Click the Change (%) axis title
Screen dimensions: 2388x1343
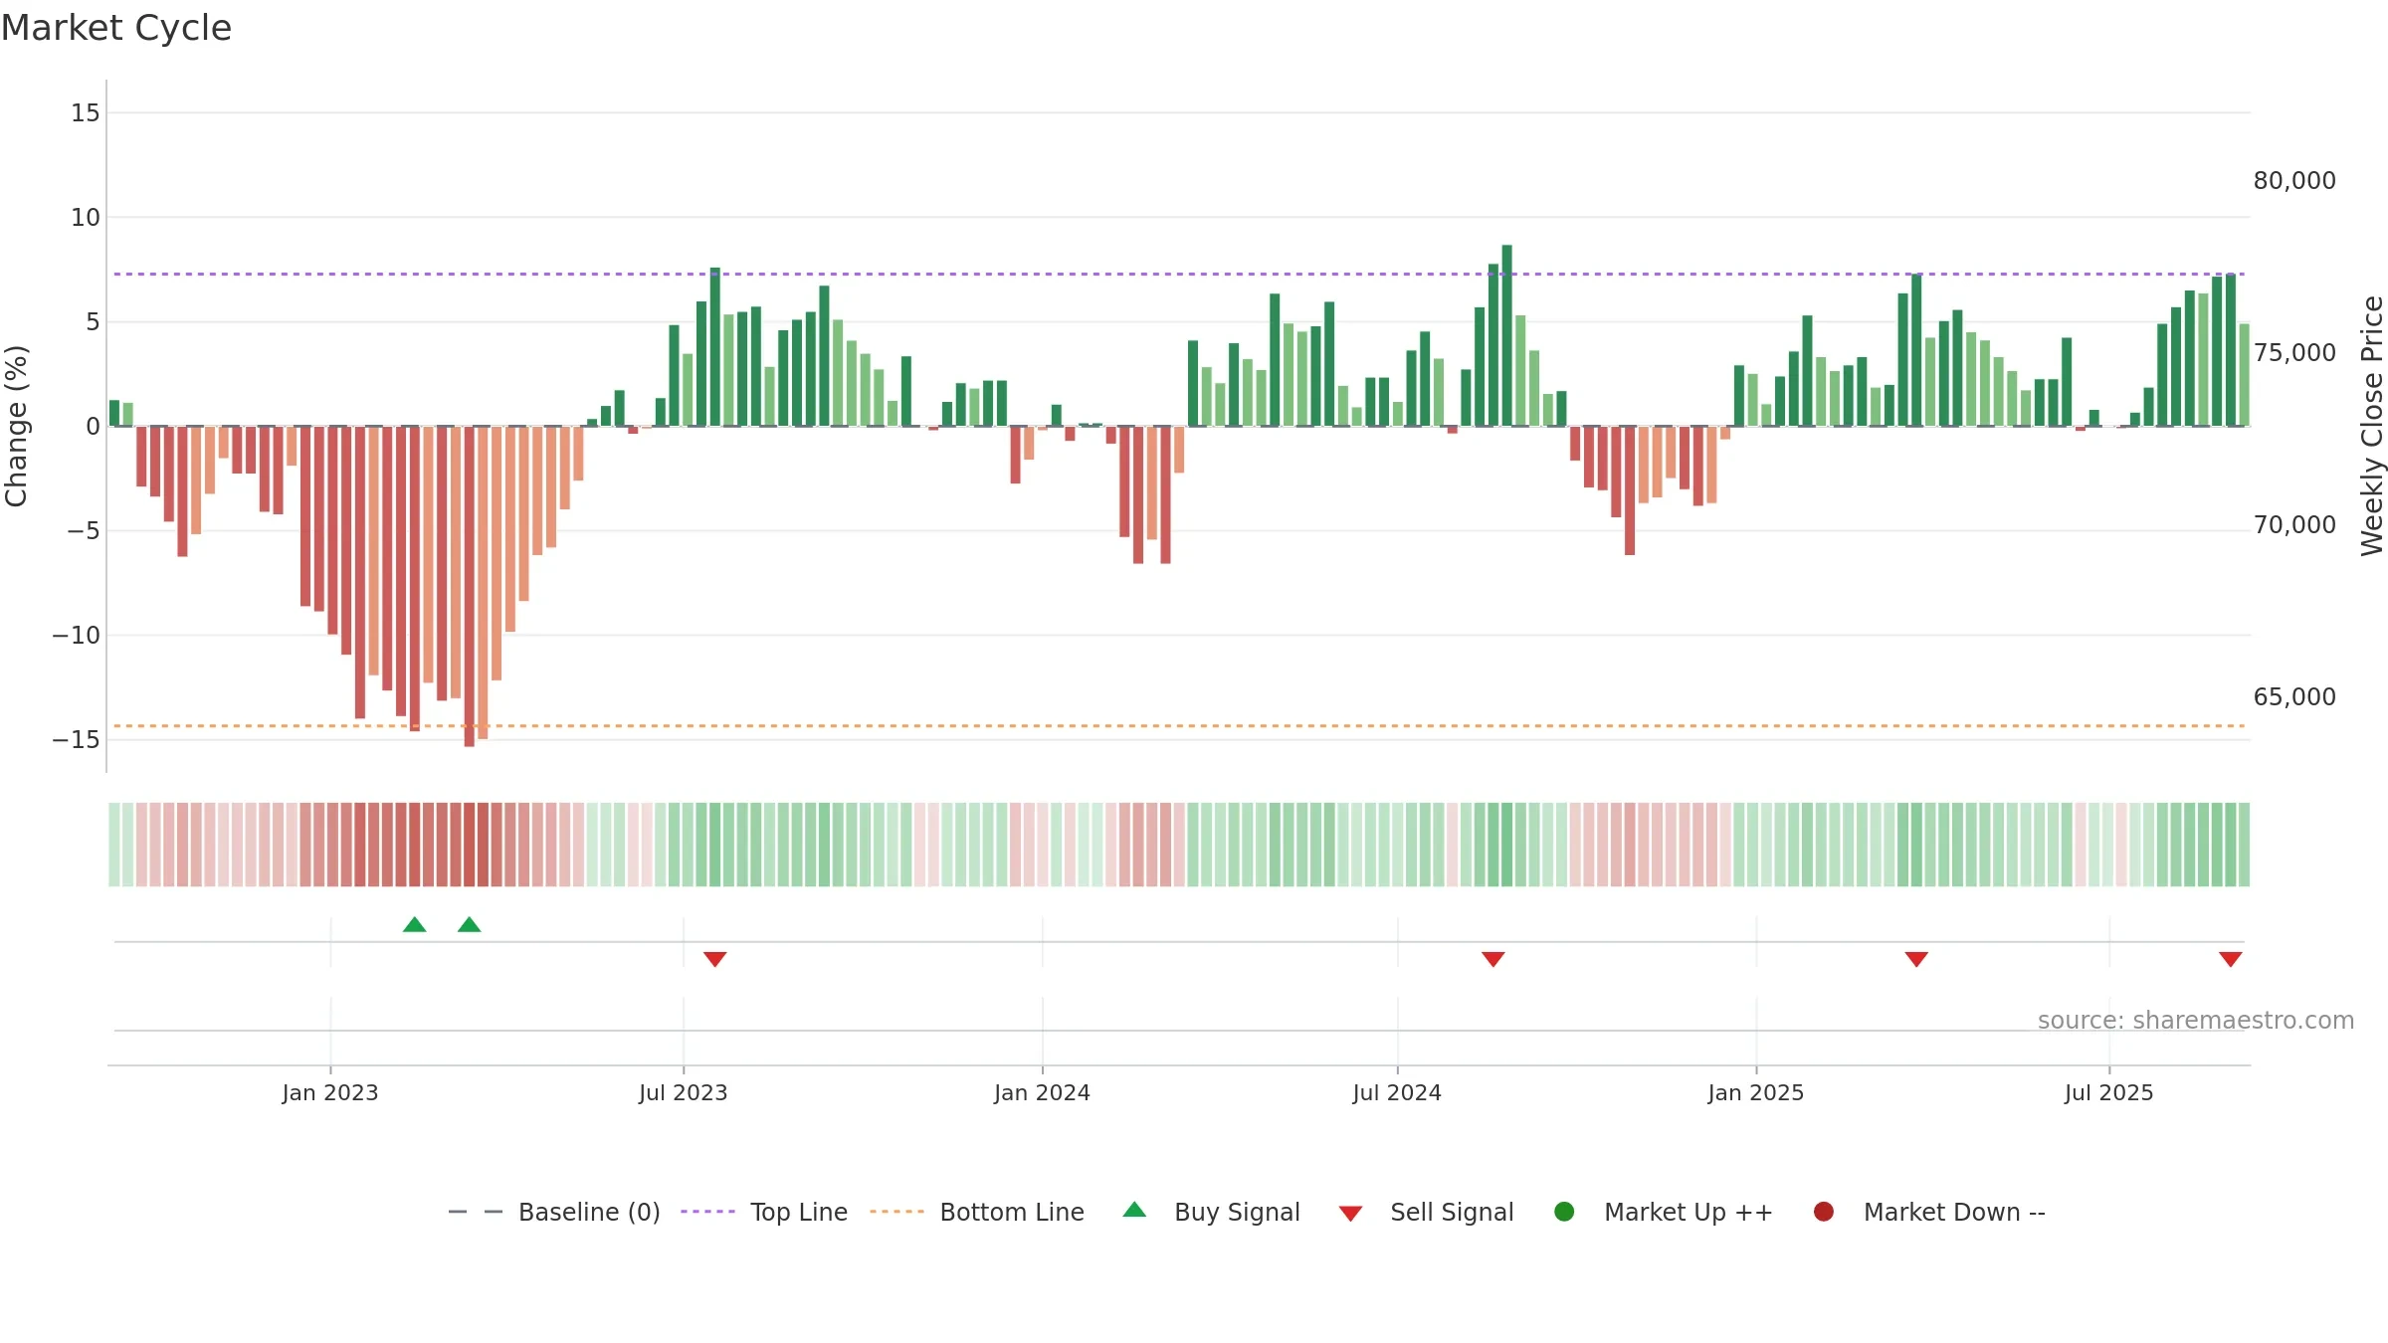pos(16,426)
